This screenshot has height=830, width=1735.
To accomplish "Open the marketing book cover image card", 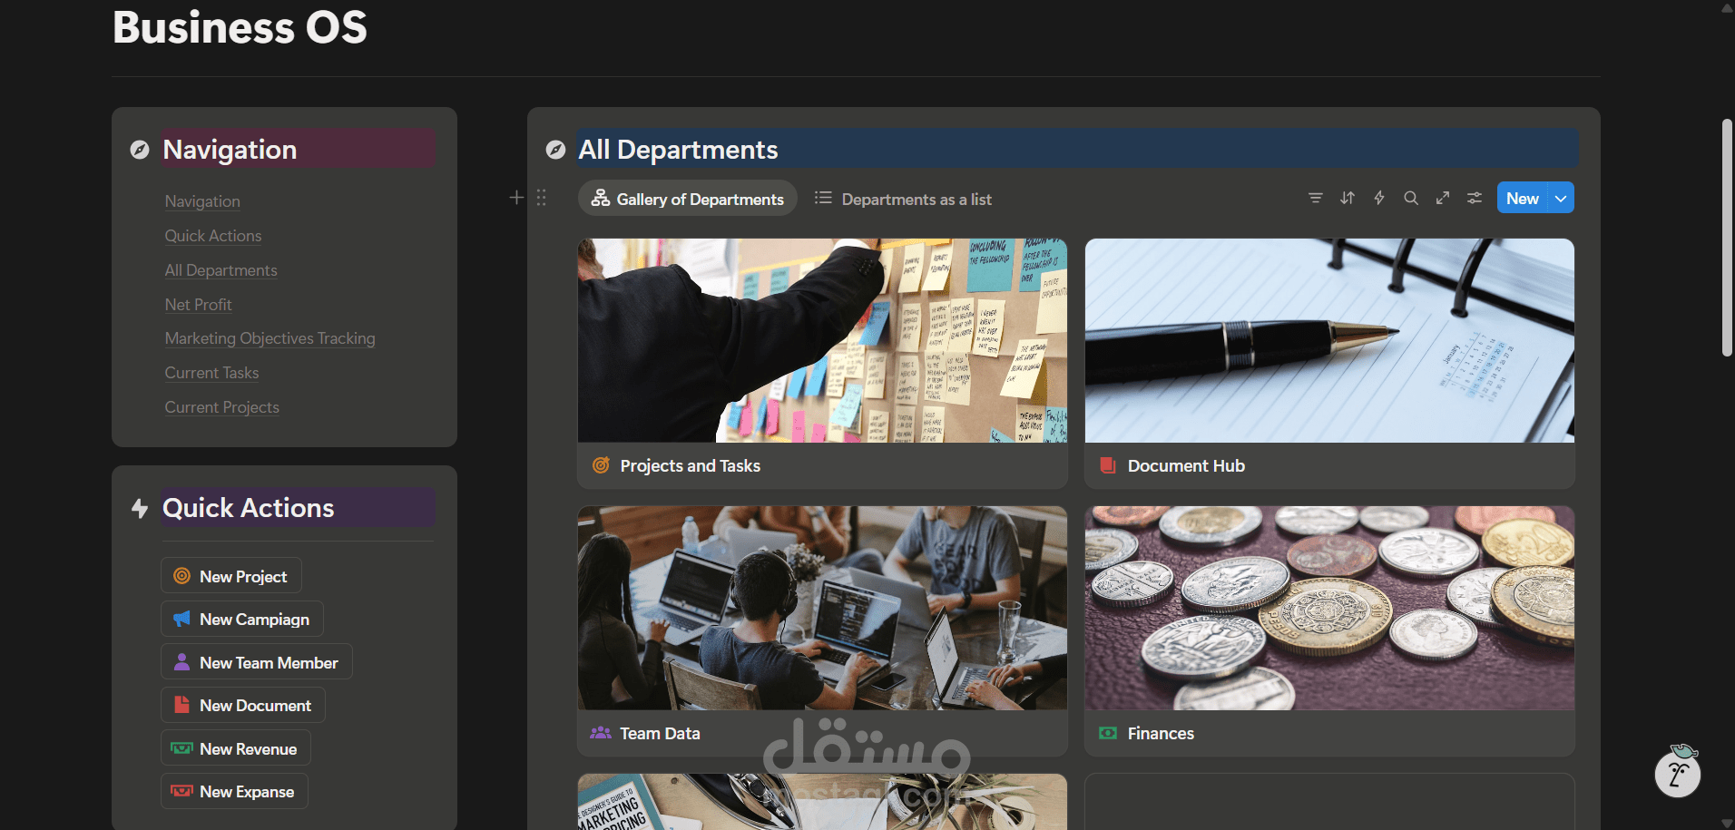I will 822,802.
